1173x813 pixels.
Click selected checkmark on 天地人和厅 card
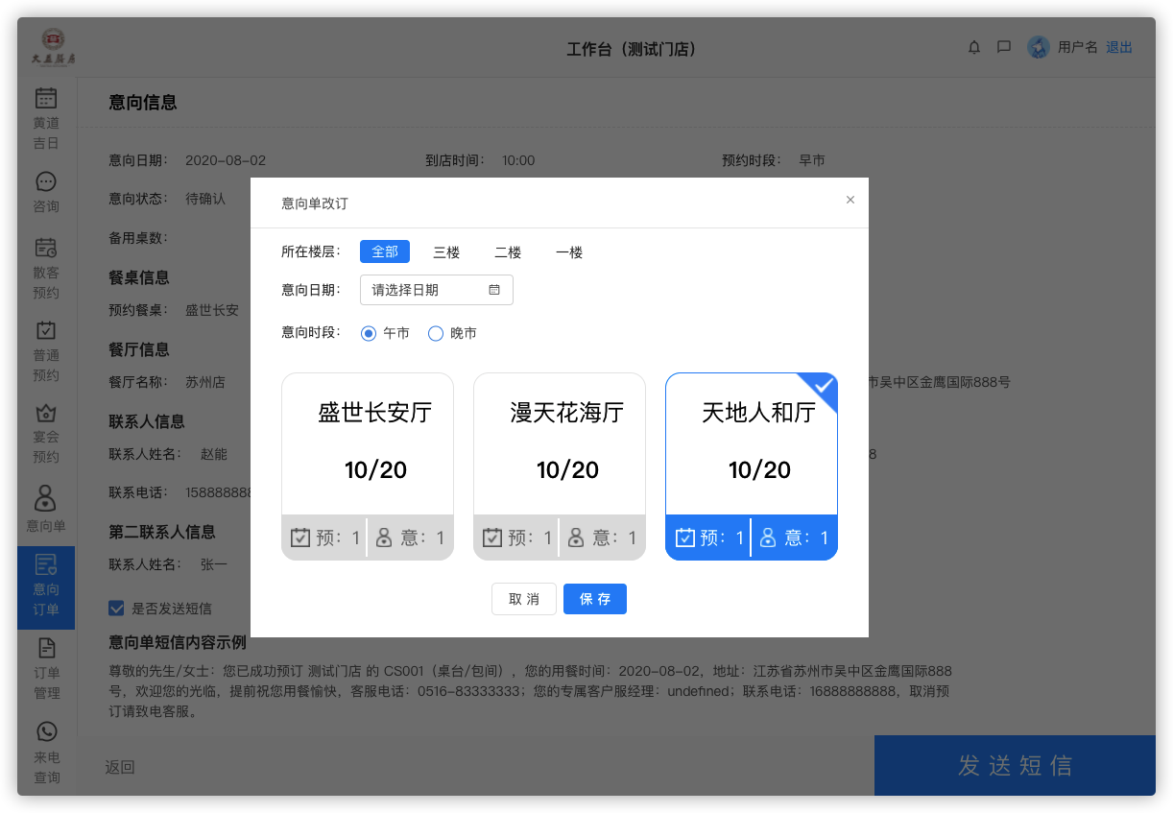(823, 387)
